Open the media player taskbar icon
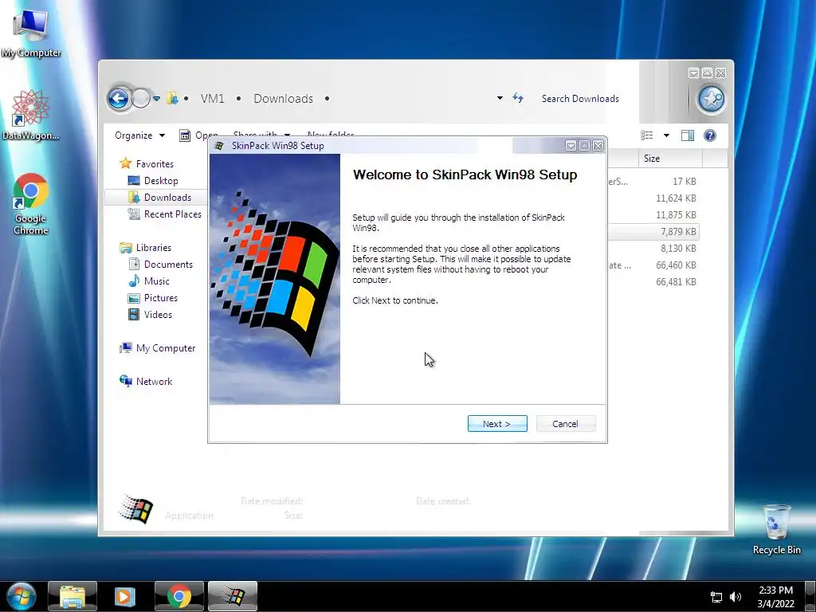The width and height of the screenshot is (816, 612). (x=124, y=596)
